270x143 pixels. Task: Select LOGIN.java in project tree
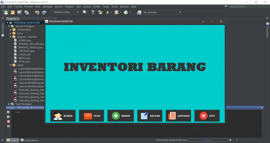[25, 54]
